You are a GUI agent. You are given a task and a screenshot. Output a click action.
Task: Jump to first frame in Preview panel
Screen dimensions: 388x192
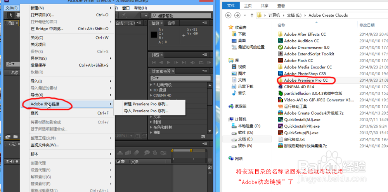click(x=154, y=62)
